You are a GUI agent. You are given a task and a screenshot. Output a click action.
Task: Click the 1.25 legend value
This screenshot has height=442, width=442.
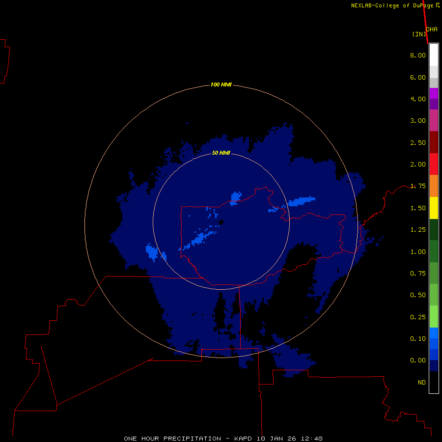[418, 230]
